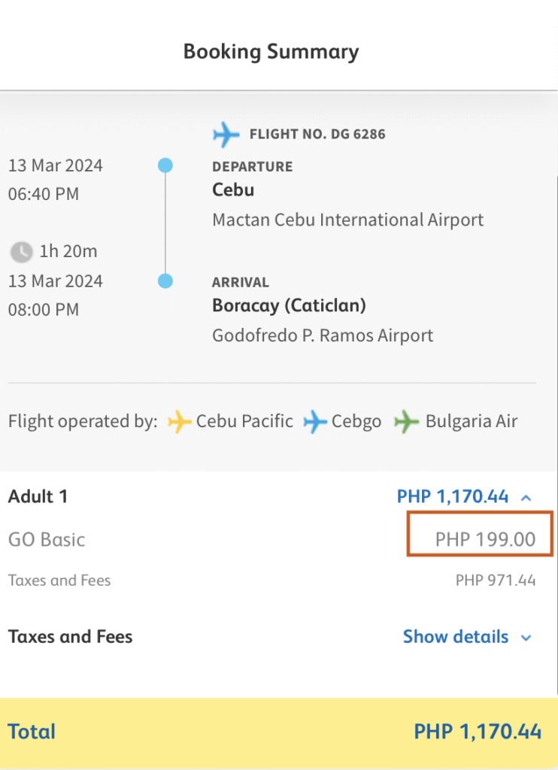Click FLIGHT NO. DG 6286 label
558x770 pixels.
tap(317, 134)
